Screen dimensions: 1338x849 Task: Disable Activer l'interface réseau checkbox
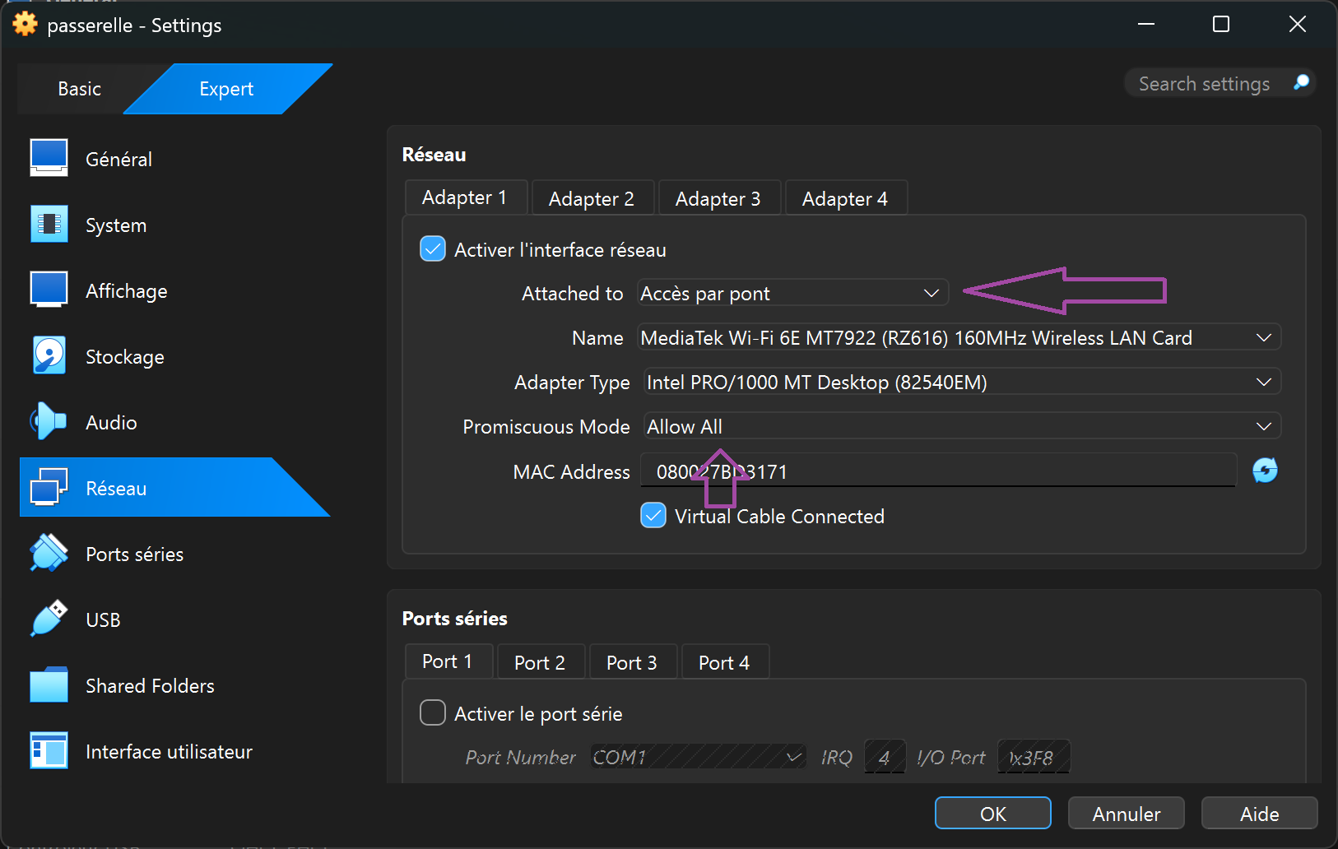tap(432, 248)
